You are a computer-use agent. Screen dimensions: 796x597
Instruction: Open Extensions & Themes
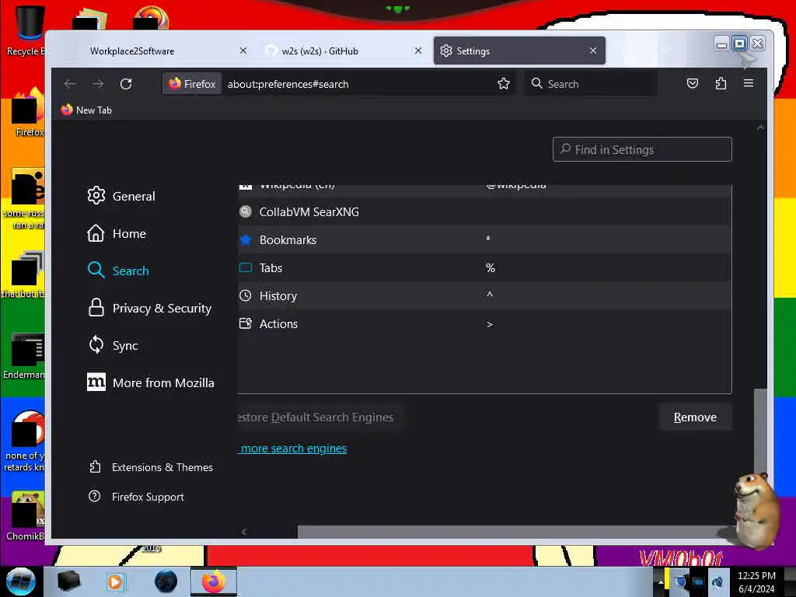coord(151,467)
